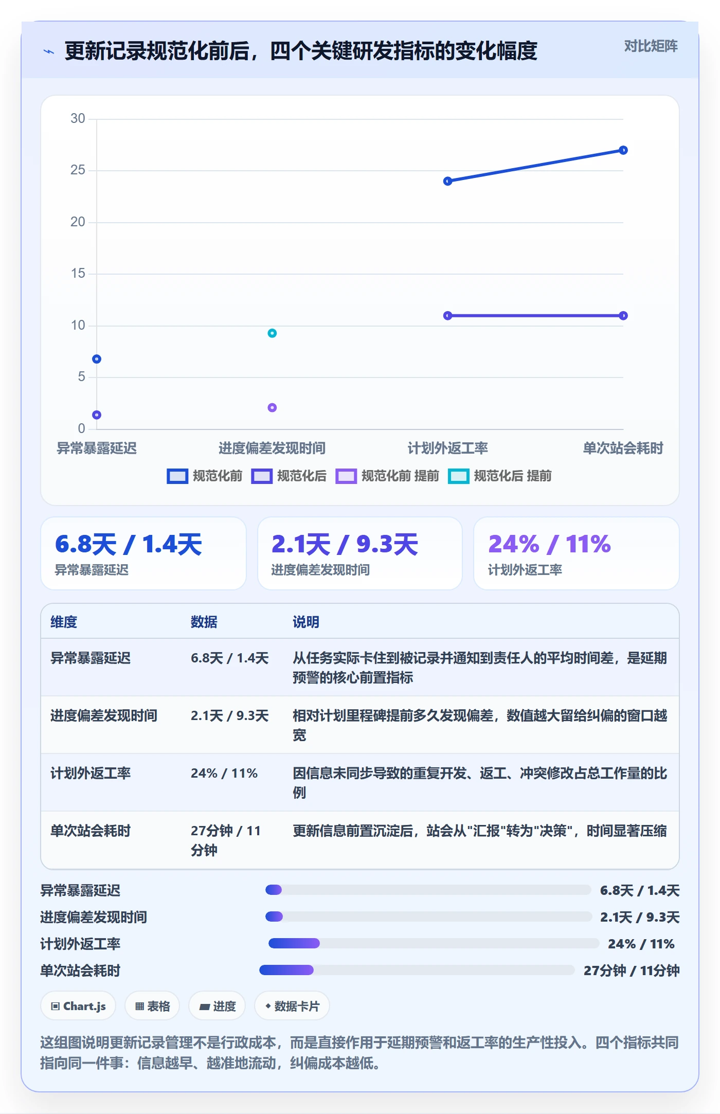Click the 数据 column header

tap(204, 622)
